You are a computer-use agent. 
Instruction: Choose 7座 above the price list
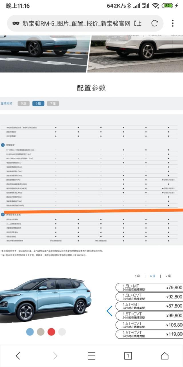pos(168,276)
